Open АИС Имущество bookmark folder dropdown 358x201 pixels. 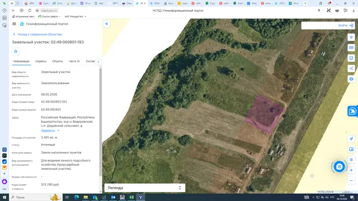[76, 16]
